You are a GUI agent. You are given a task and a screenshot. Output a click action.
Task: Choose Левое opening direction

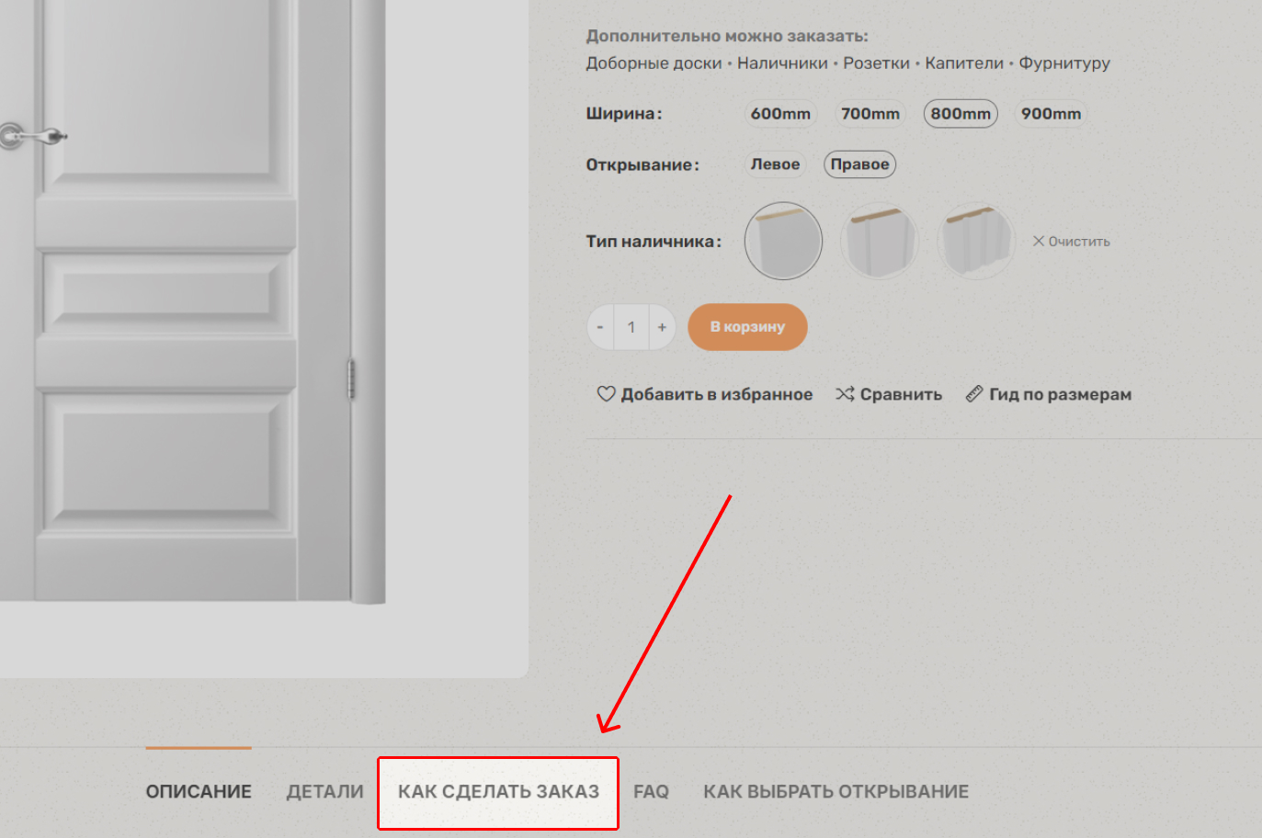(x=775, y=164)
